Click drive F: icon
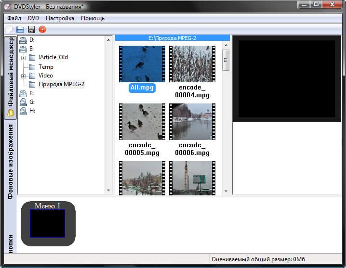 pos(23,93)
